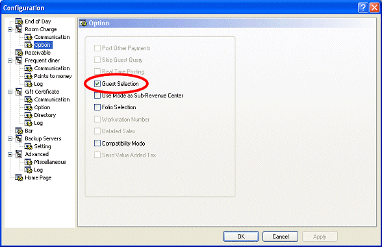
Task: Click the icon beside Room Charge Communication
Action: click(29, 37)
